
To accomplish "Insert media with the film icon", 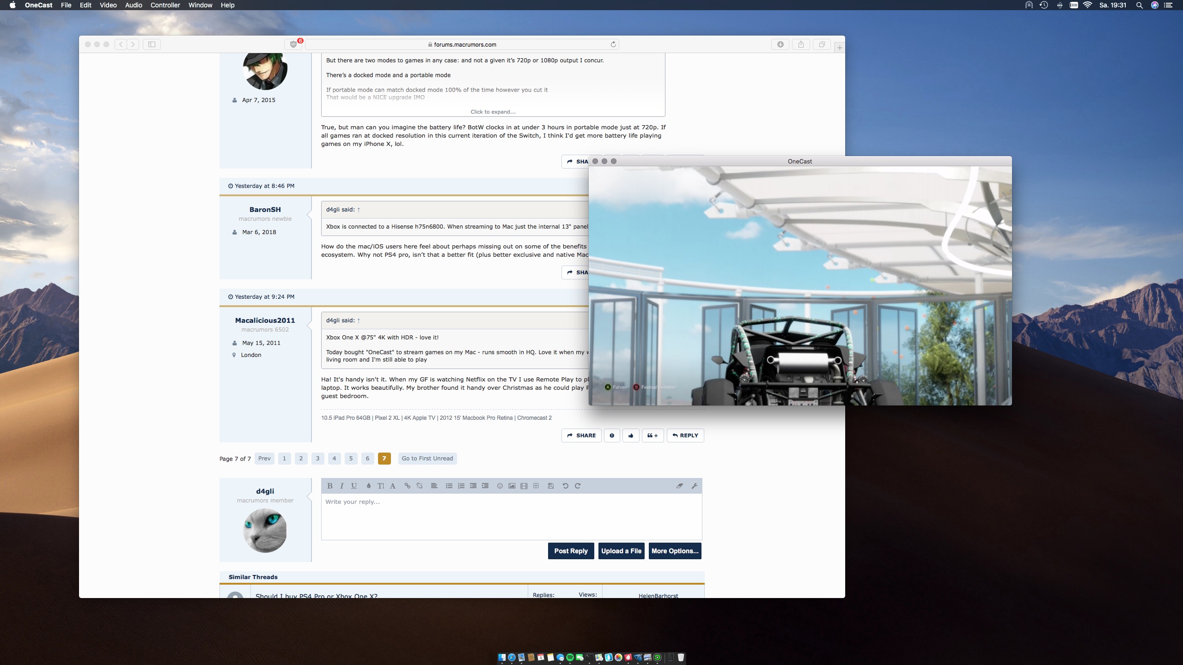I will click(524, 486).
